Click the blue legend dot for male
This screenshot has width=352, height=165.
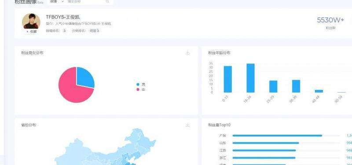[x=138, y=84]
